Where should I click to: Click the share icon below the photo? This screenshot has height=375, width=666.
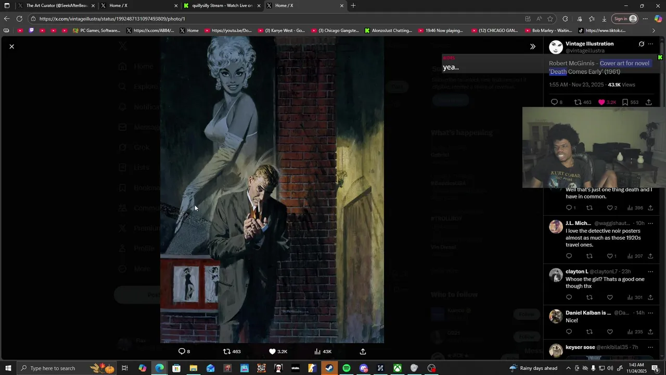click(363, 352)
